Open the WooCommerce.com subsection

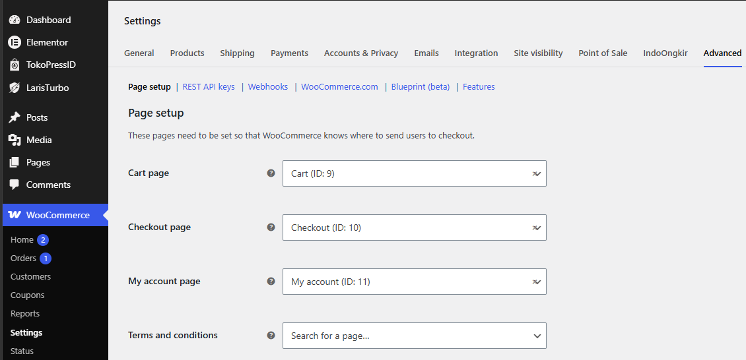340,87
